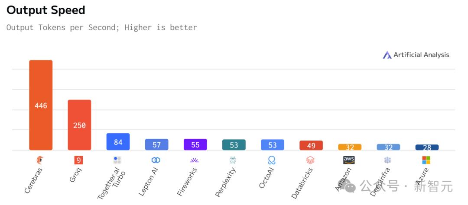Click the Groq logo icon
Image resolution: width=468 pixels, height=205 pixels.
coord(78,160)
